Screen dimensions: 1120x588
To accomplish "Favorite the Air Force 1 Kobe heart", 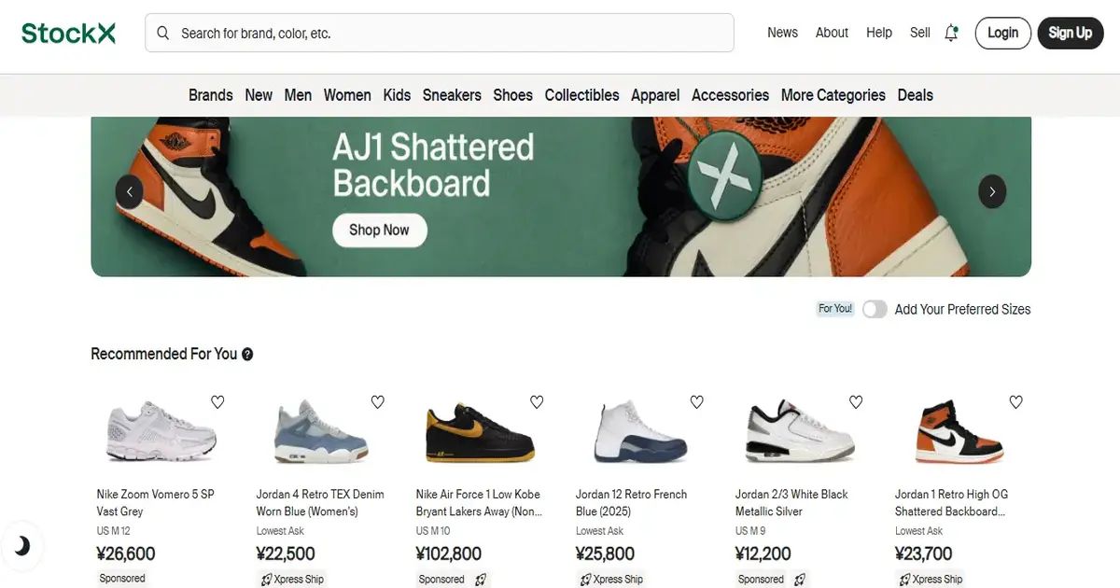I will 537,402.
